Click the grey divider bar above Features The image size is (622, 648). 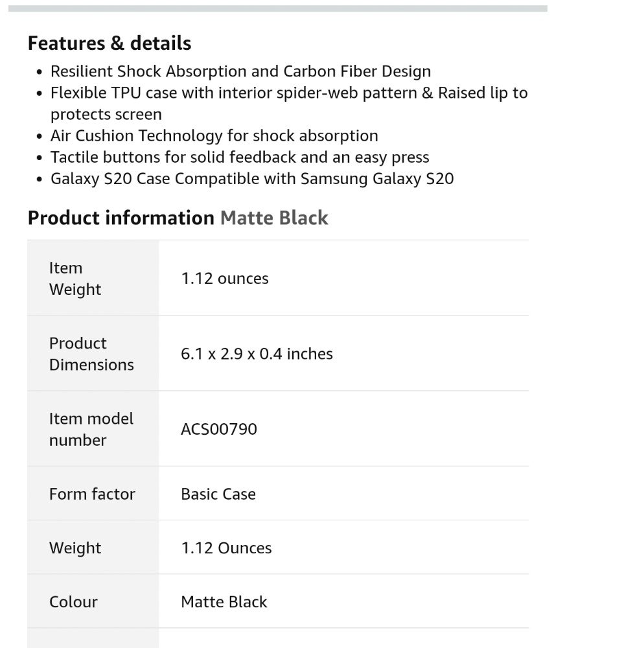point(277,8)
